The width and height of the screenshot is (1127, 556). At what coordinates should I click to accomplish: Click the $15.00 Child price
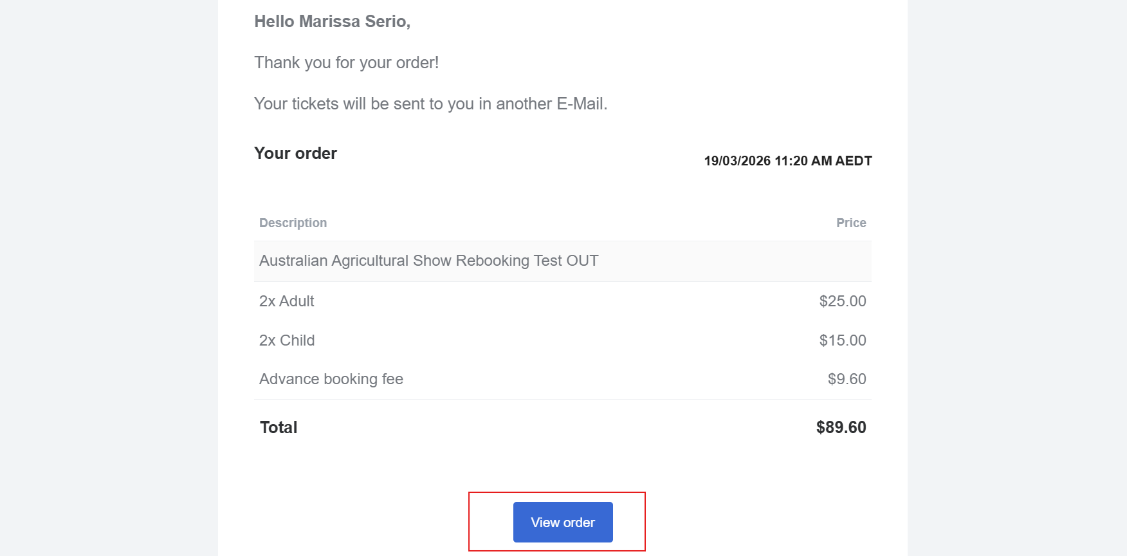tap(842, 340)
